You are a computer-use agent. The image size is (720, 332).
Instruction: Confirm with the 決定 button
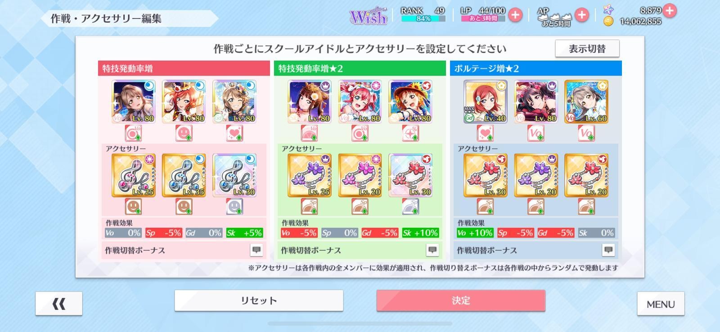[x=461, y=301]
